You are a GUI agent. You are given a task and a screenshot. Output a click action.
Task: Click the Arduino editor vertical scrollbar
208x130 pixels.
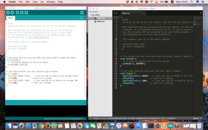(85, 60)
